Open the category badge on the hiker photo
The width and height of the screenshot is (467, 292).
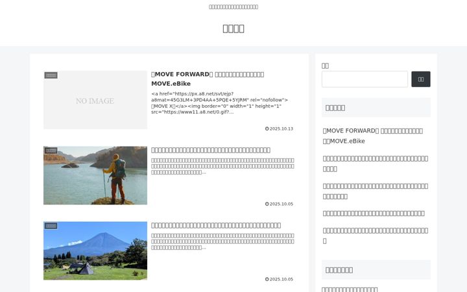(51, 151)
